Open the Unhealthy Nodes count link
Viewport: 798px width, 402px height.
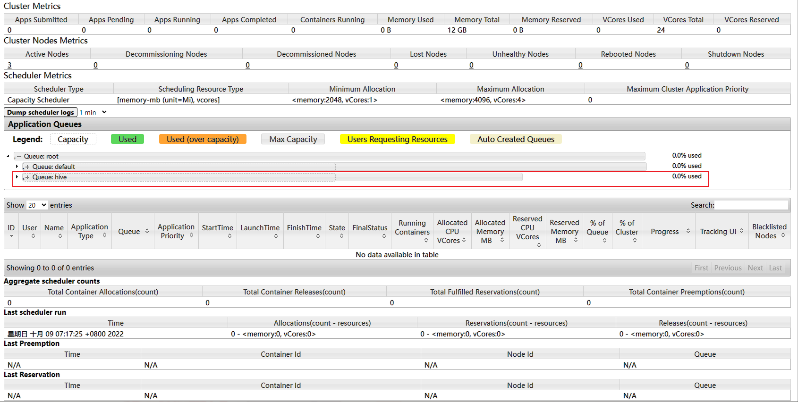pos(471,65)
